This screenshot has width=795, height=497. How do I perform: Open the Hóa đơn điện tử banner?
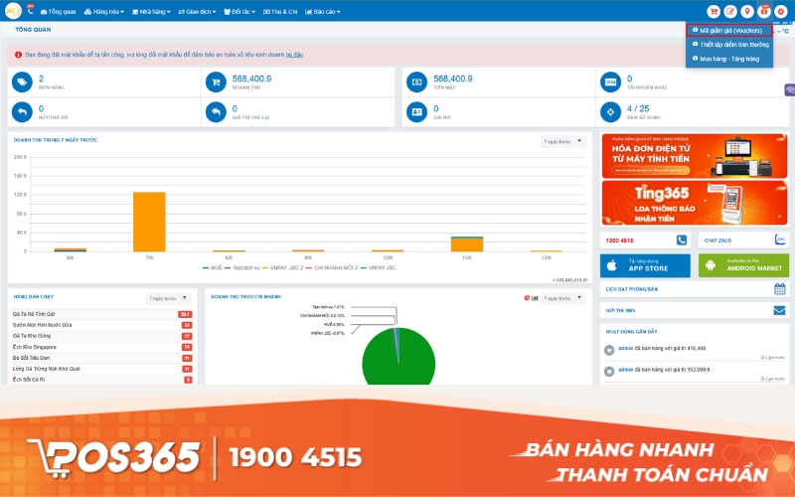point(694,156)
